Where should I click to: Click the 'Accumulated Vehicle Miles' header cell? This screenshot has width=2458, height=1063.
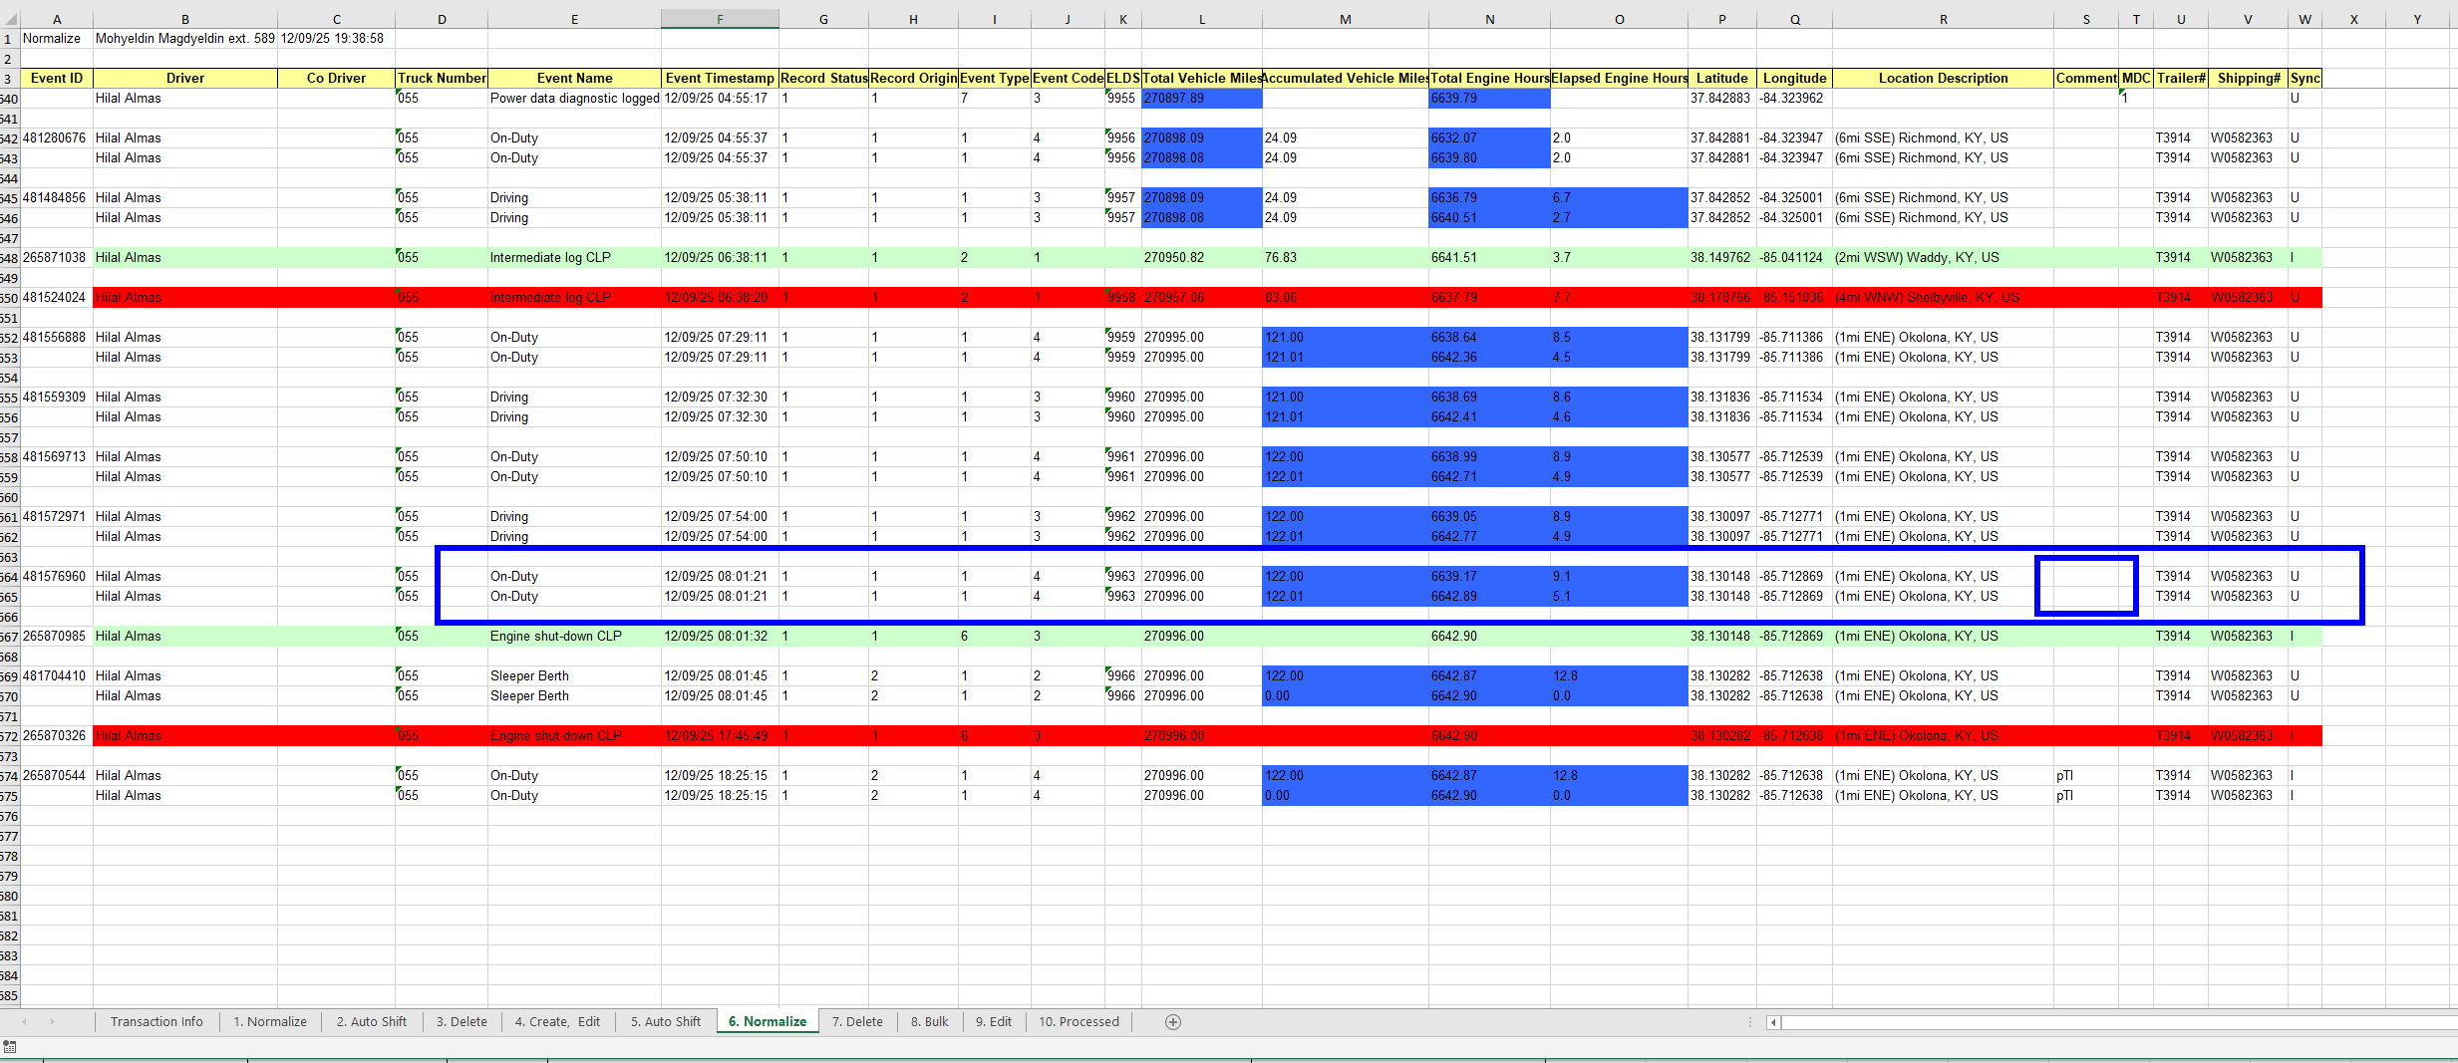1346,79
